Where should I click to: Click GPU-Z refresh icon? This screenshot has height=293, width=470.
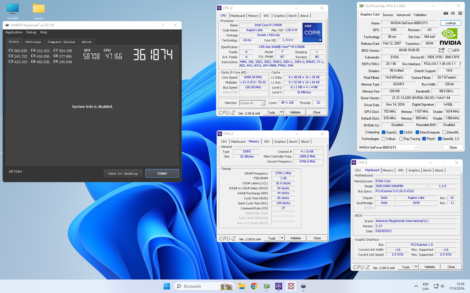coord(453,13)
